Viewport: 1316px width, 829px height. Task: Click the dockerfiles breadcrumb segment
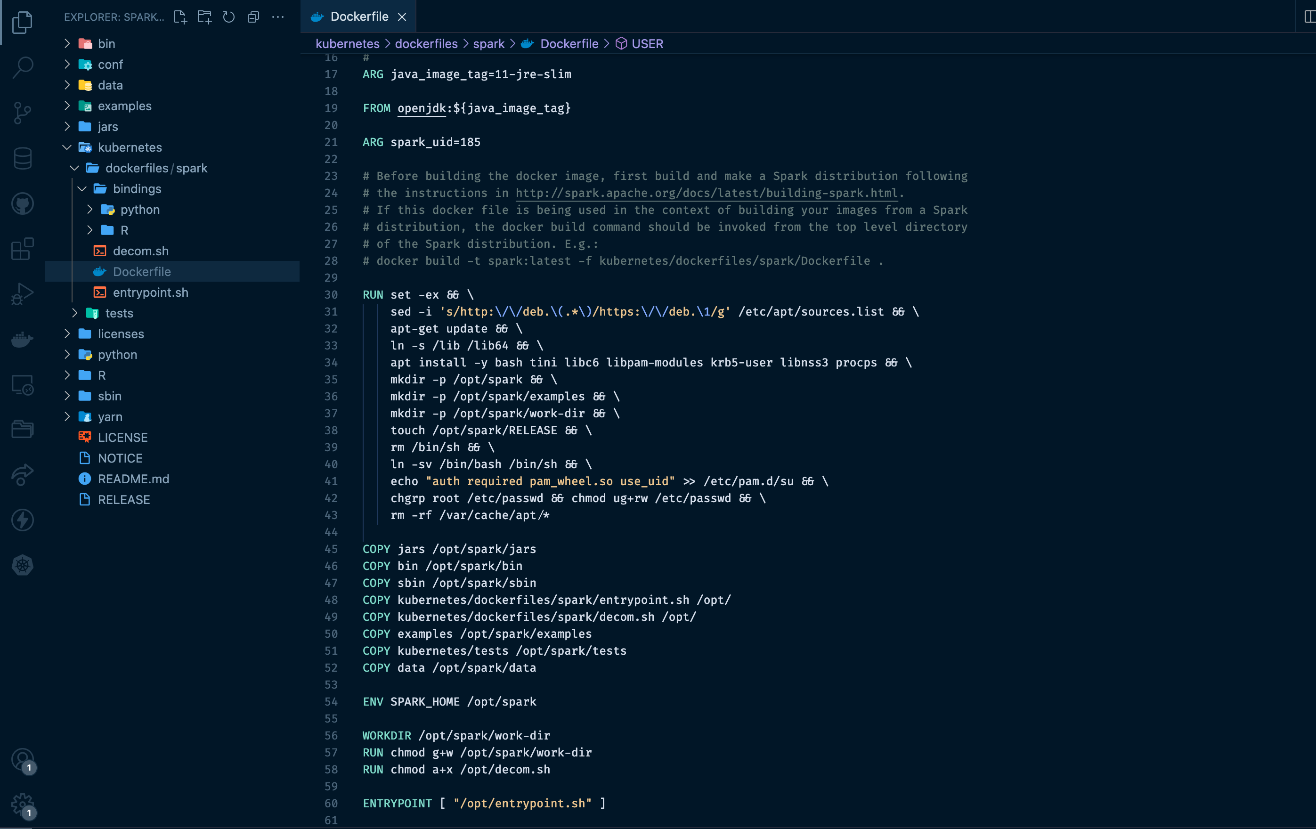(426, 44)
